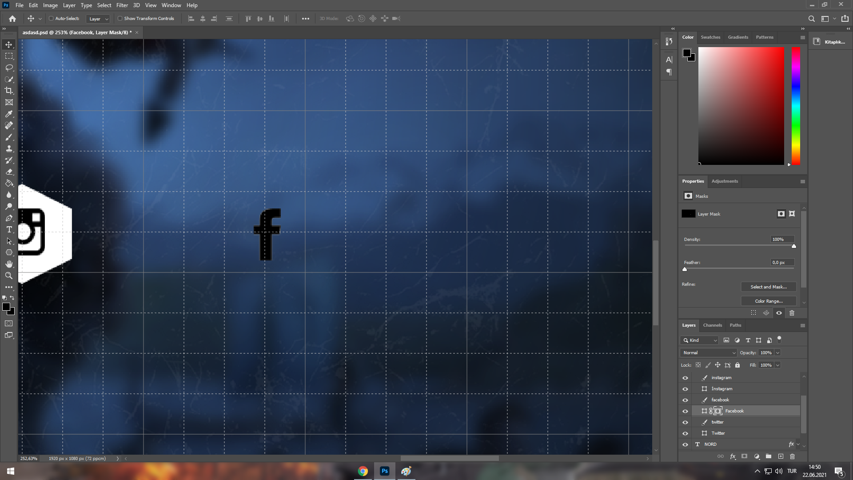The height and width of the screenshot is (480, 853).
Task: Hide the Twitter layer visibility eye
Action: 685,433
